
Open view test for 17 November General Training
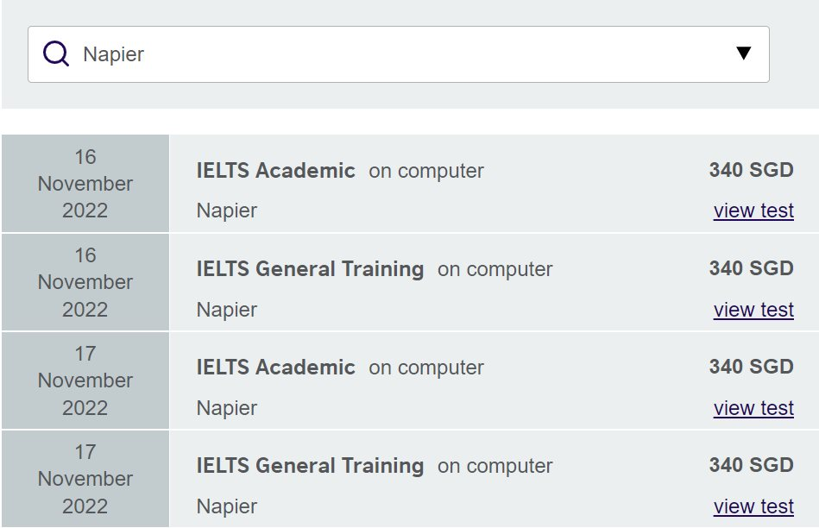pos(753,506)
